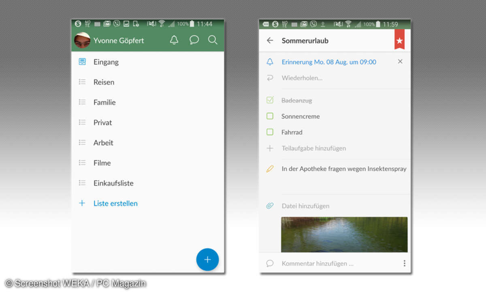Click the paperclip attachment icon

(270, 206)
